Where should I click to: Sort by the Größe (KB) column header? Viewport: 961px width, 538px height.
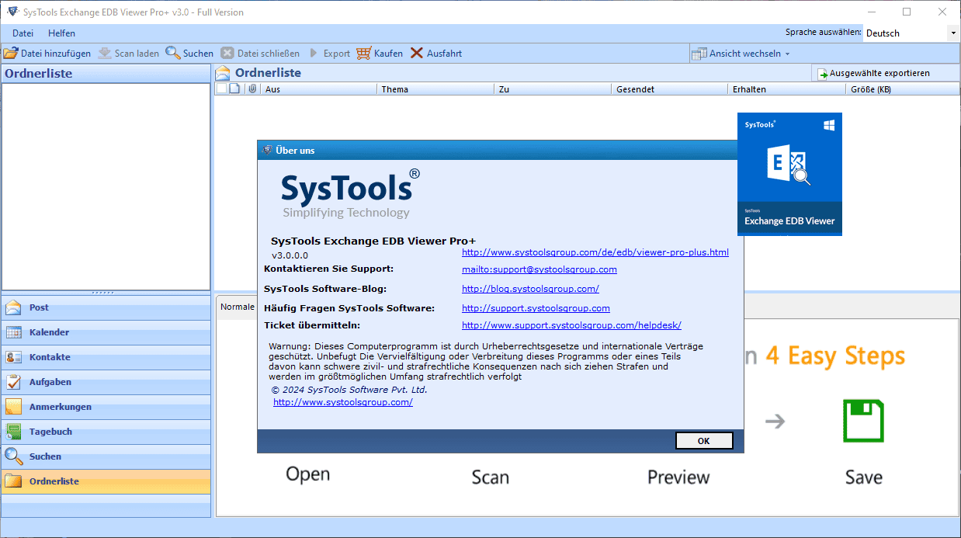pyautogui.click(x=903, y=89)
